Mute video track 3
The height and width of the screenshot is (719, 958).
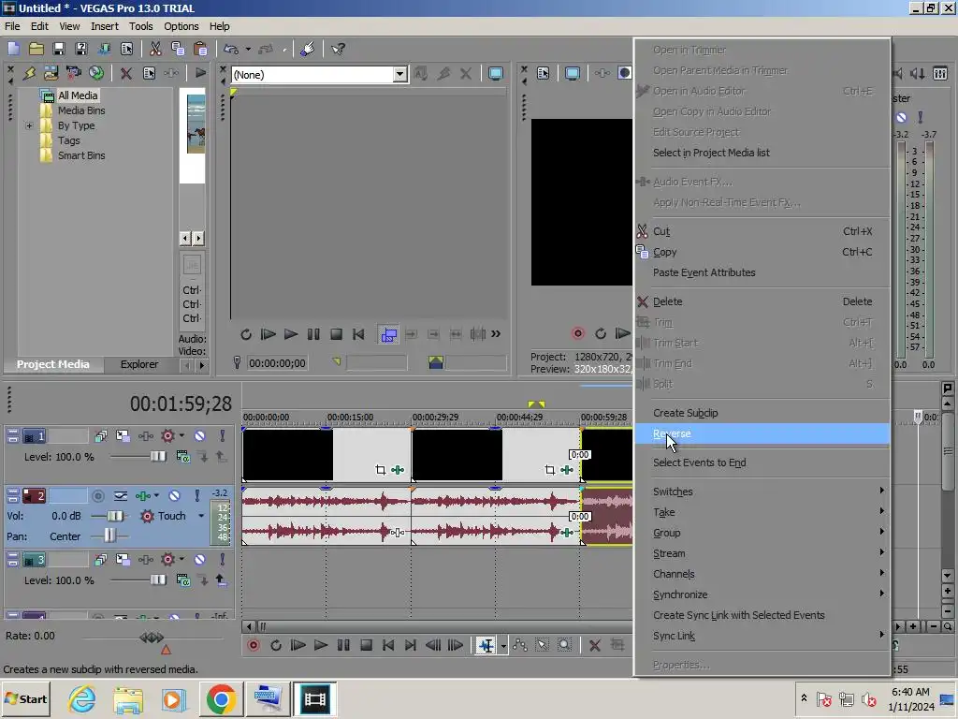point(200,560)
